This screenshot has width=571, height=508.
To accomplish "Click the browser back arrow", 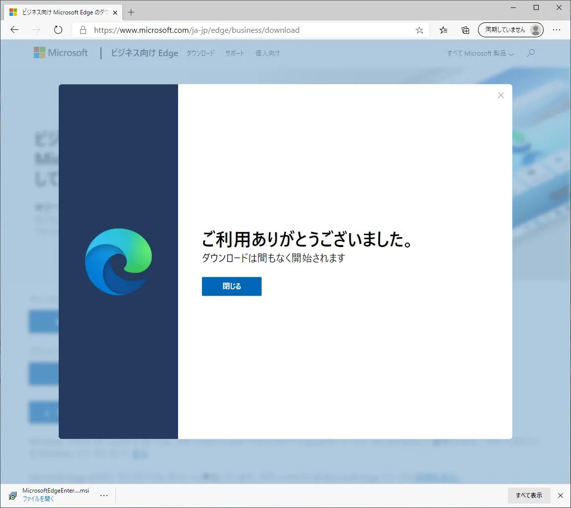I will (14, 30).
